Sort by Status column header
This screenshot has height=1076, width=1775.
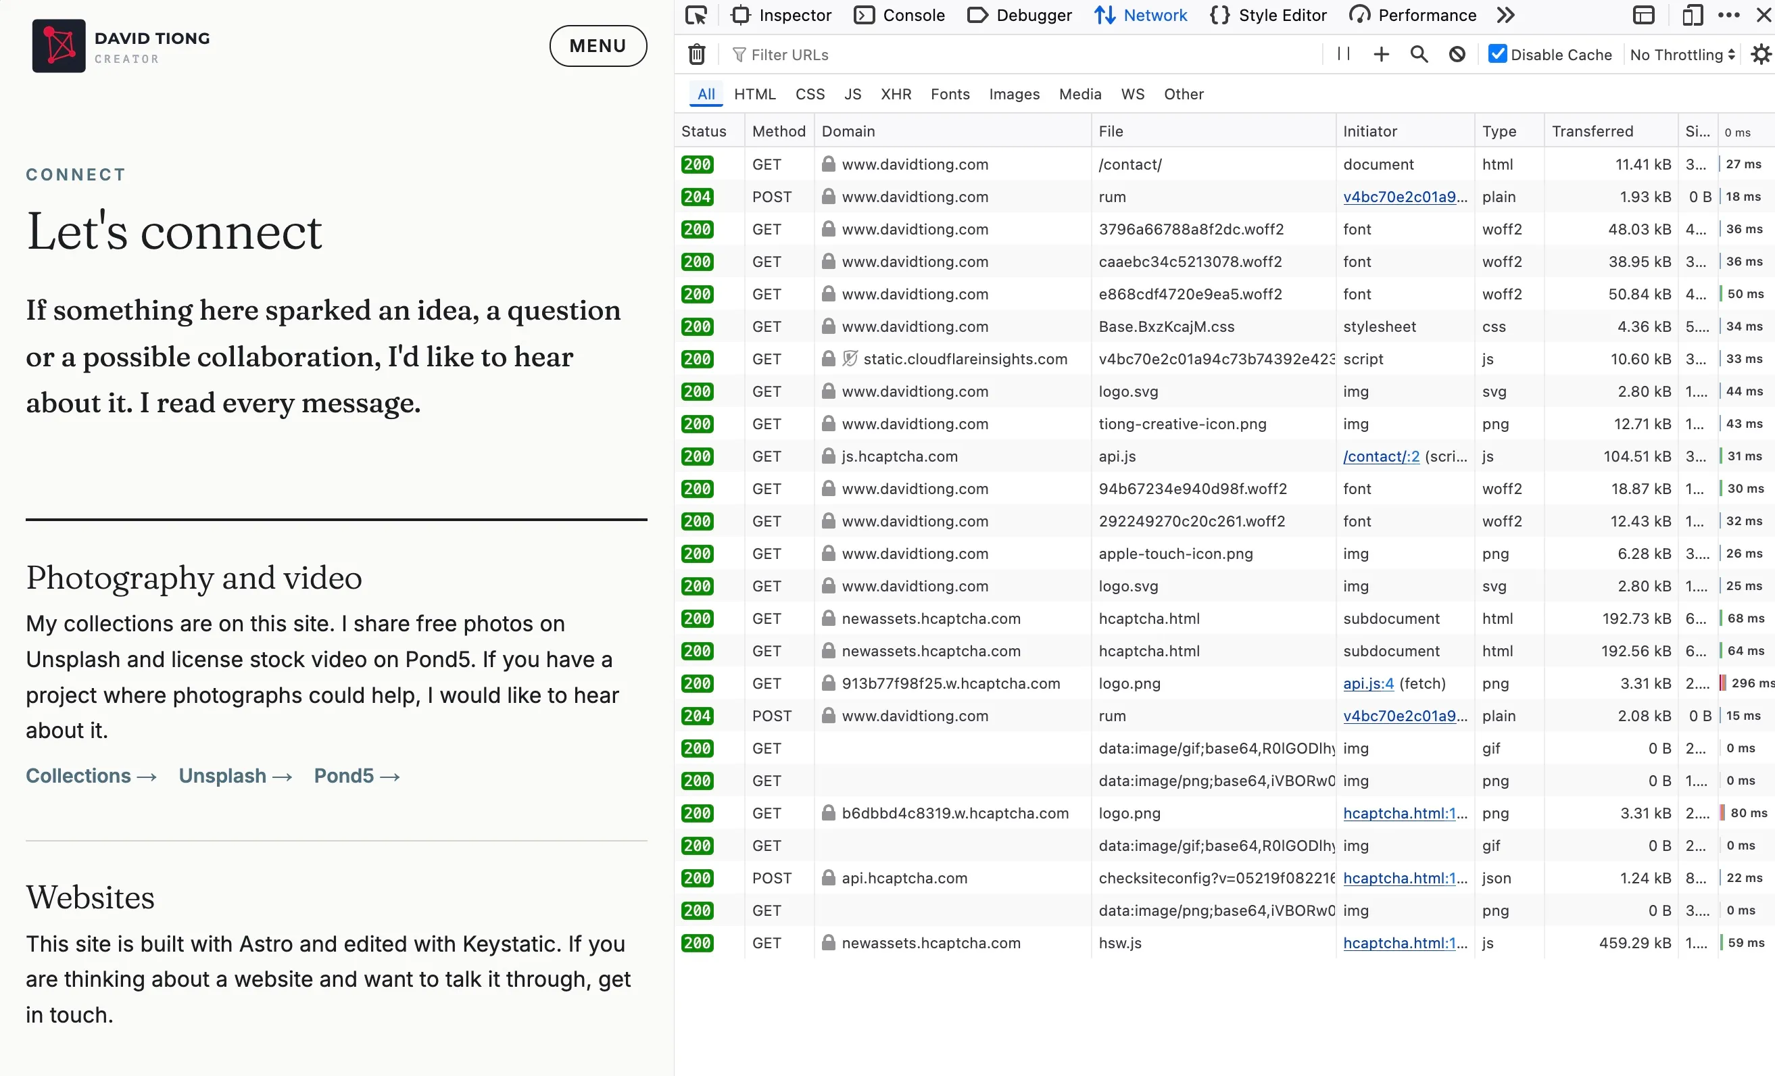tap(709, 131)
